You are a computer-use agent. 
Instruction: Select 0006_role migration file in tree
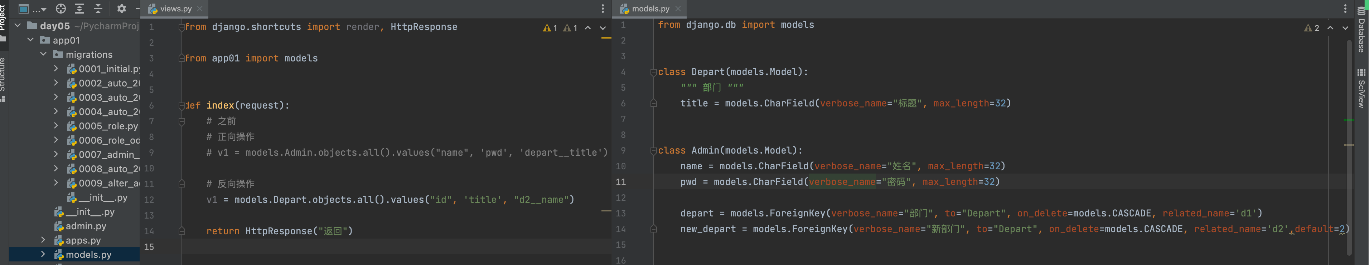tap(103, 140)
